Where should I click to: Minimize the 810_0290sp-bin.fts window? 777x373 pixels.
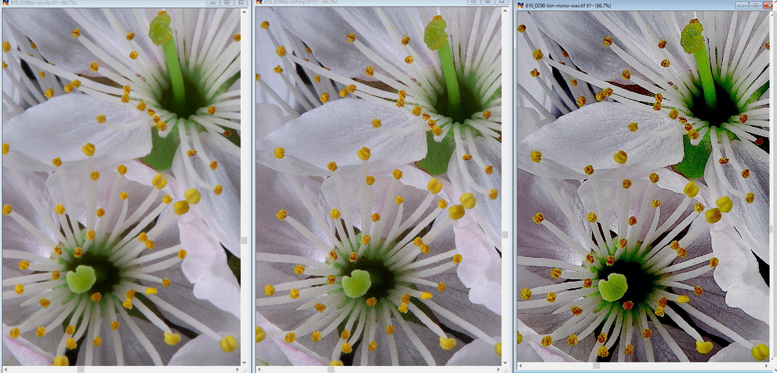pyautogui.click(x=213, y=2)
